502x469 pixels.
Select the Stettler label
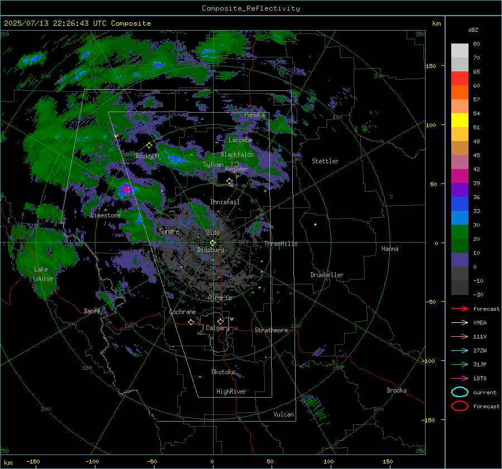(x=325, y=161)
